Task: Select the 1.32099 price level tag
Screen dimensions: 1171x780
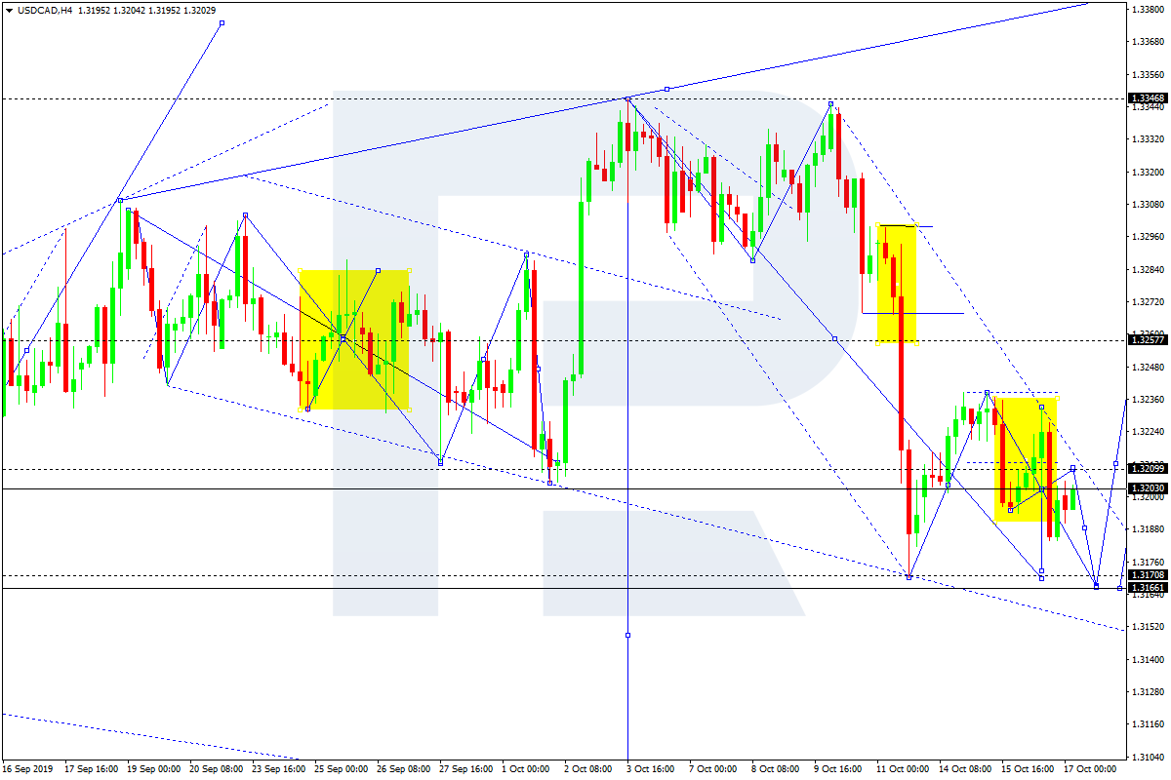Action: 1146,469
